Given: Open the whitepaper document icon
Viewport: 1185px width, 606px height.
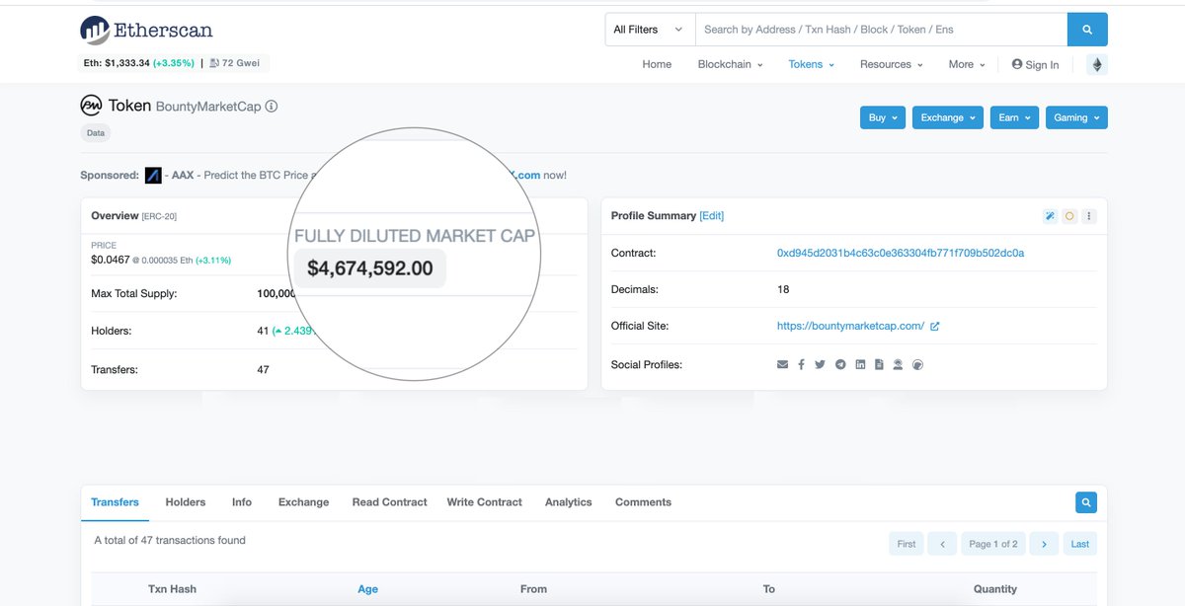Looking at the screenshot, I should 878,364.
